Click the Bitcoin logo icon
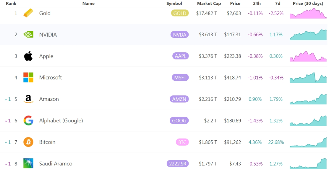Image resolution: width=329 pixels, height=169 pixels. (x=28, y=142)
